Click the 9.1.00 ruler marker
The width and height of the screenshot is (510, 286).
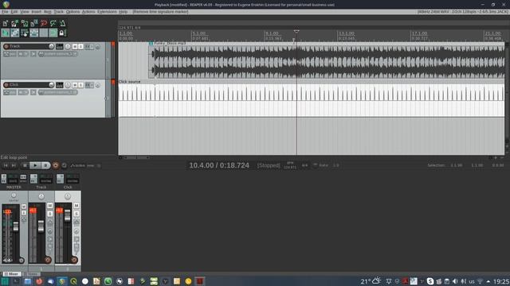click(272, 33)
